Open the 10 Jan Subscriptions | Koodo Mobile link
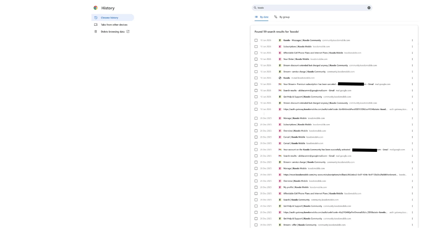This screenshot has width=437, height=239. (297, 47)
